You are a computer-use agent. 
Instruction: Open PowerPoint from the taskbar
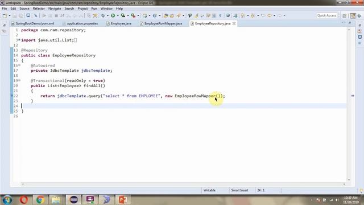[123, 200]
